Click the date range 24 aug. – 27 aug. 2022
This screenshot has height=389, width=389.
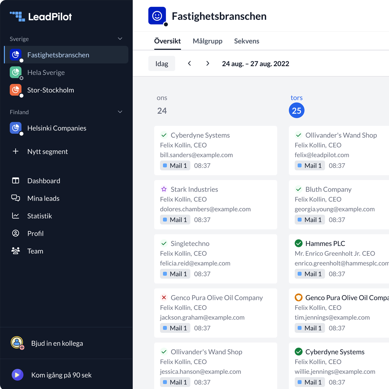tap(255, 64)
